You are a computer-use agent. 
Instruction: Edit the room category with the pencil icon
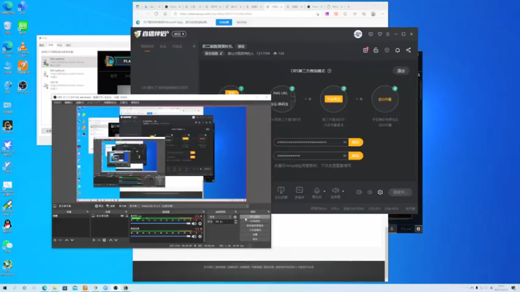click(221, 53)
